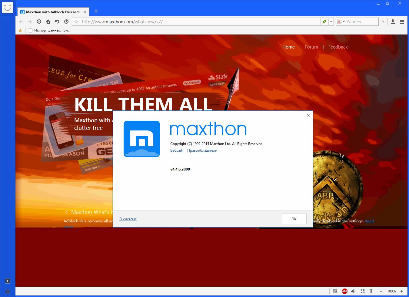Open the Вебсайт link in dialog
The width and height of the screenshot is (409, 297).
click(177, 150)
